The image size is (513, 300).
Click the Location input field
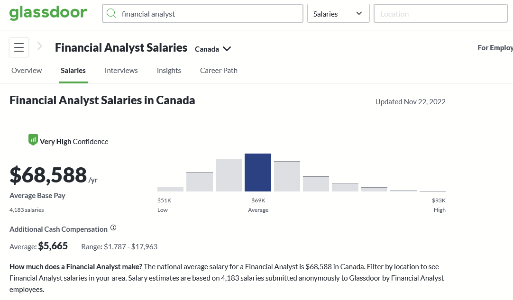point(440,14)
